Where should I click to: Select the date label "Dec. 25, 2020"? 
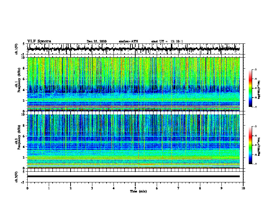tap(97, 41)
